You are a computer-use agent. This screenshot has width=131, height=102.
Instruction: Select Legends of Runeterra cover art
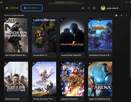click(72, 79)
